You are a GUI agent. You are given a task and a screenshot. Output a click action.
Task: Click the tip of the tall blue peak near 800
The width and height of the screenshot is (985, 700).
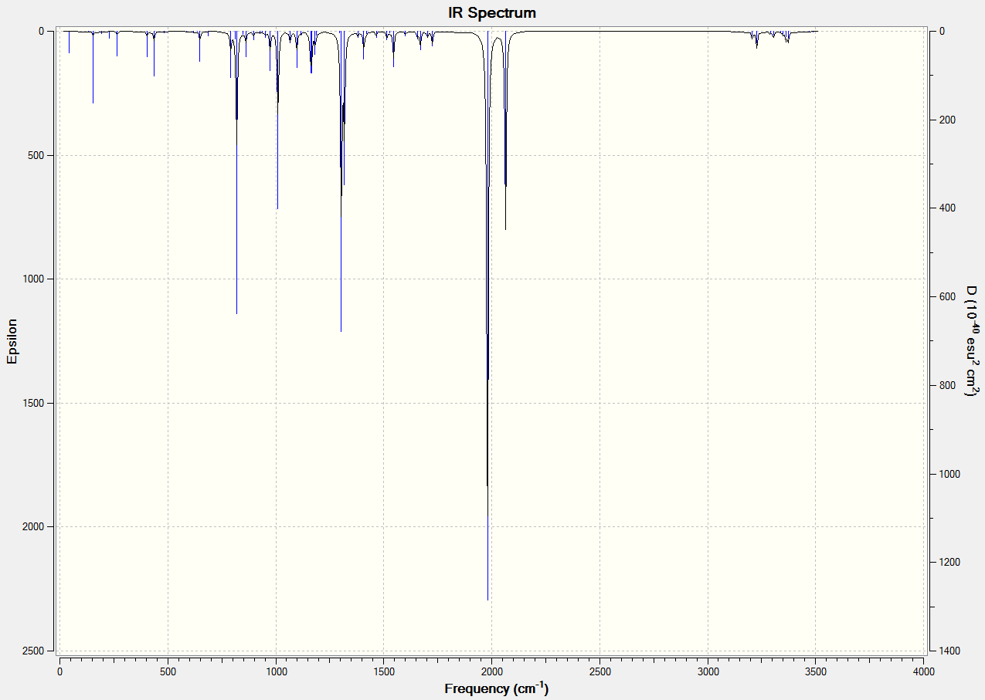pos(236,313)
